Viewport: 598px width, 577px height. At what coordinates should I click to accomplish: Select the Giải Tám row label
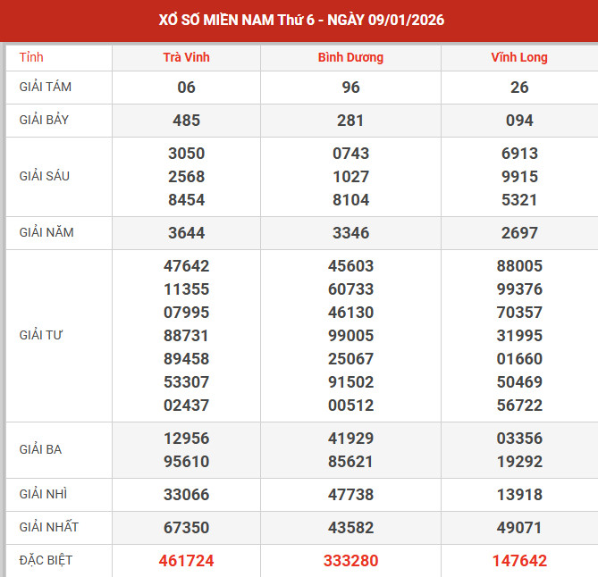click(x=46, y=87)
